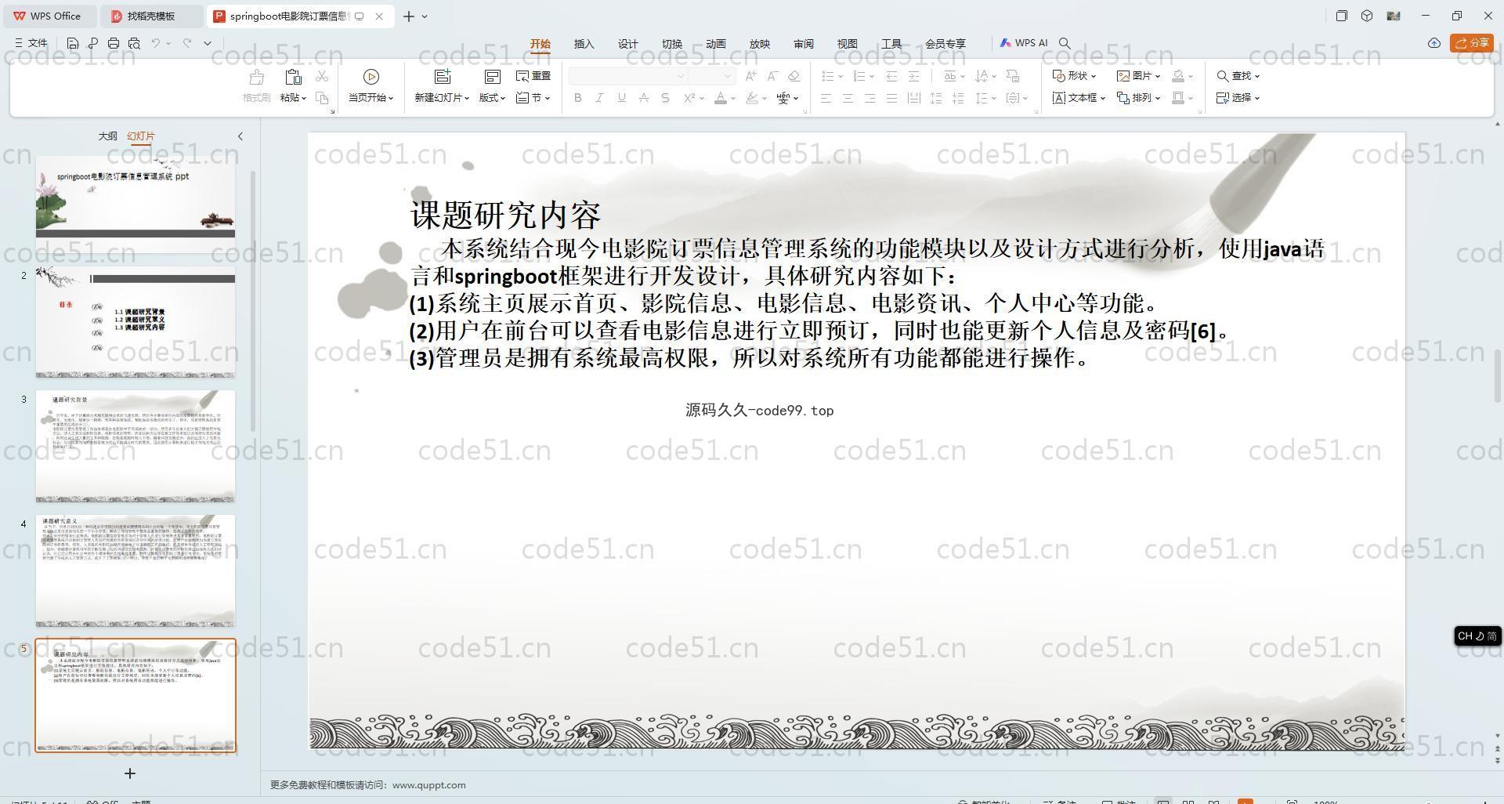
Task: Click the Save icon in quick access
Action: coord(73,43)
